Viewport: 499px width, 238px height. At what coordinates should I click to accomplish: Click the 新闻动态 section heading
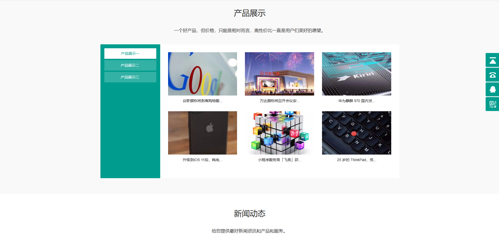[249, 214]
